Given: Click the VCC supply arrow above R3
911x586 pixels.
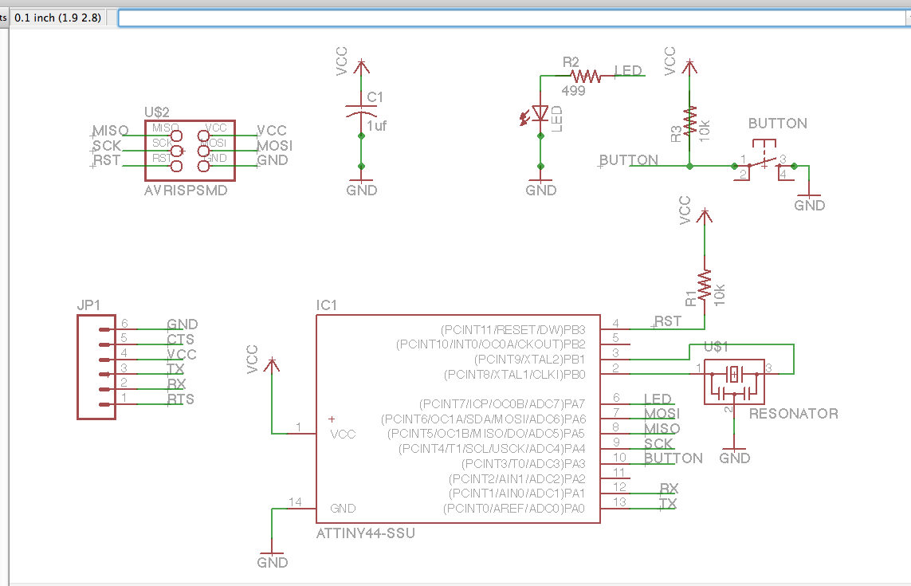Looking at the screenshot, I should point(689,66).
